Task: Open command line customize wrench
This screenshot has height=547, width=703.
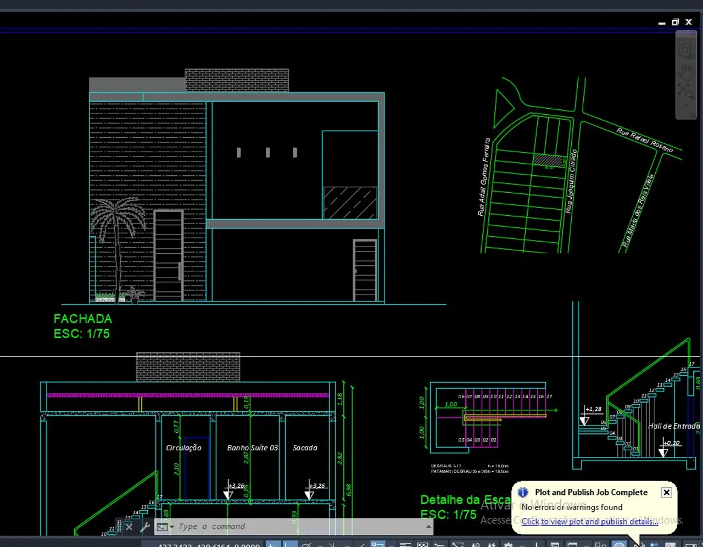Action: [145, 527]
